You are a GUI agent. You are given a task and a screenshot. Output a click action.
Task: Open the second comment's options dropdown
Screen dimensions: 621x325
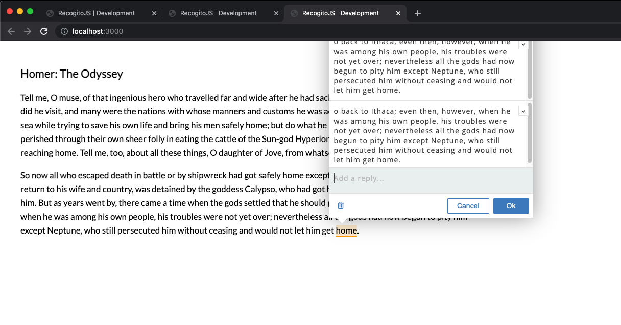coord(523,111)
